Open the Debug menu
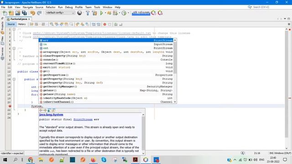292x164 pixels. 69,7
